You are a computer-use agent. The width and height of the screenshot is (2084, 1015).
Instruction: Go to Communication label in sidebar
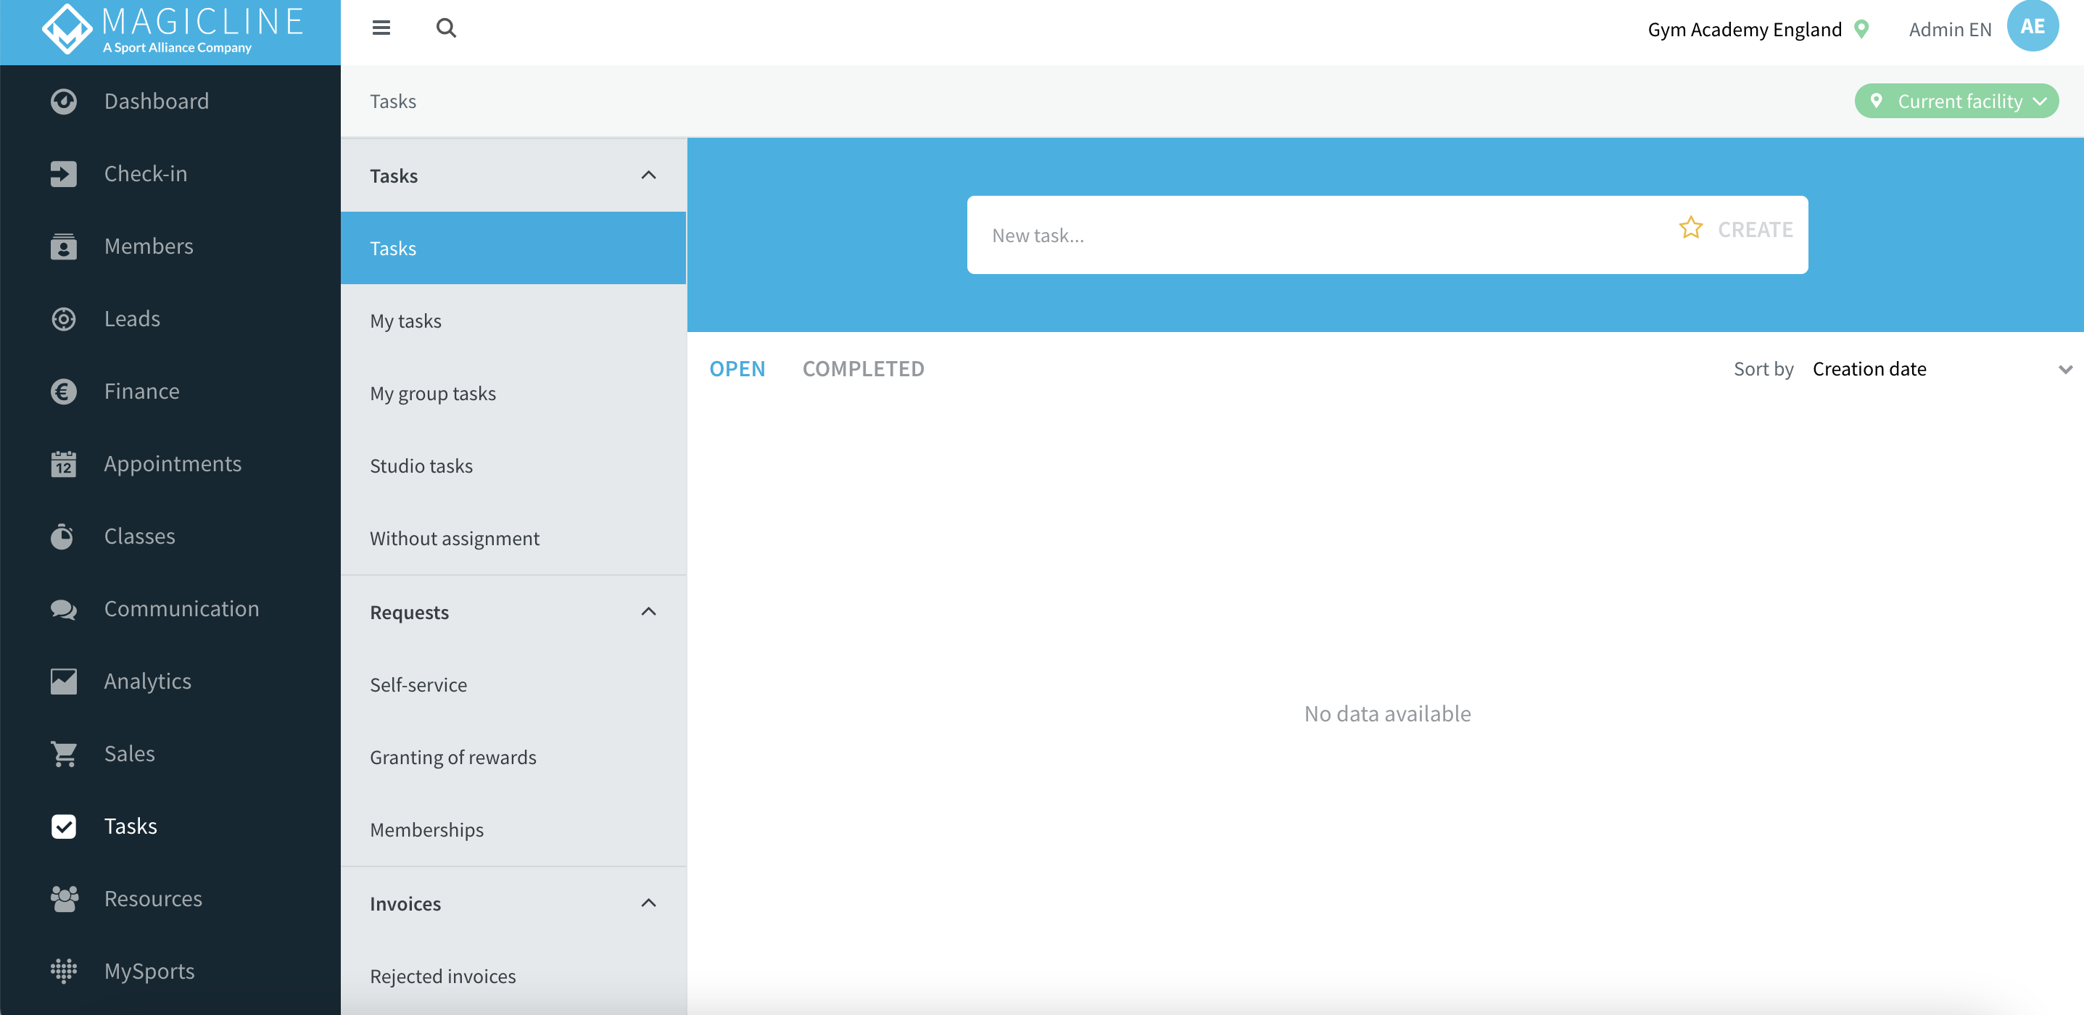(x=181, y=609)
